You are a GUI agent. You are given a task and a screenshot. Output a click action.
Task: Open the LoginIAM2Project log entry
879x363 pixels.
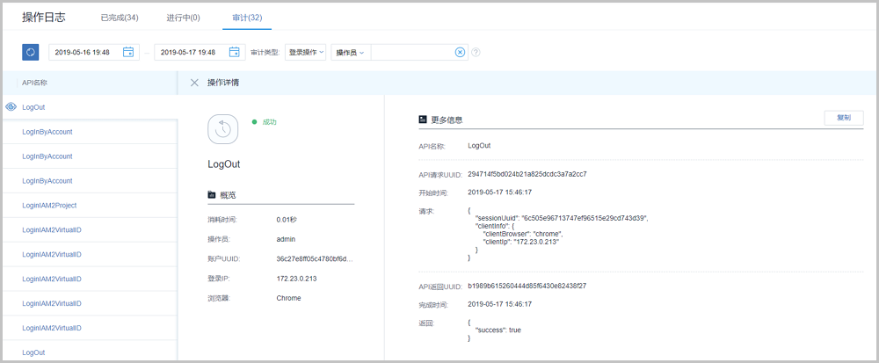point(49,206)
